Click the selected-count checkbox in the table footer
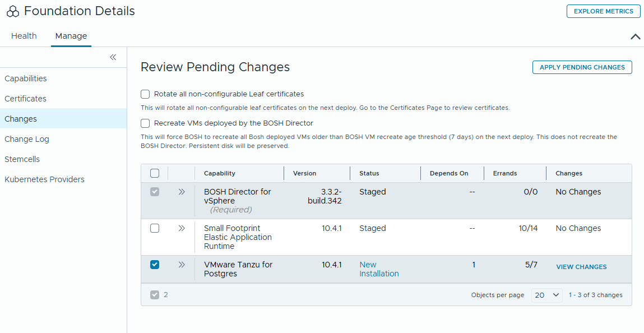Screen dimensions: 644x333 (155, 295)
